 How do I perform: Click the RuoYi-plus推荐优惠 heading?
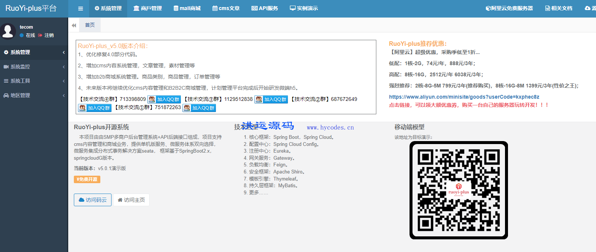tap(418, 44)
